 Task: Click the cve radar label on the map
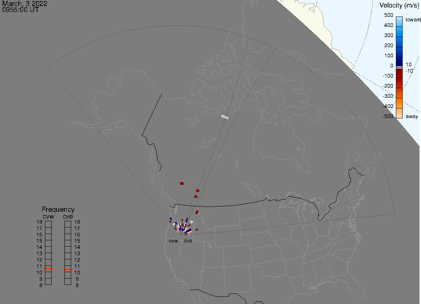tap(188, 241)
